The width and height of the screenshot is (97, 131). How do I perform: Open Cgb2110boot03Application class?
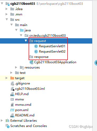click(55, 62)
